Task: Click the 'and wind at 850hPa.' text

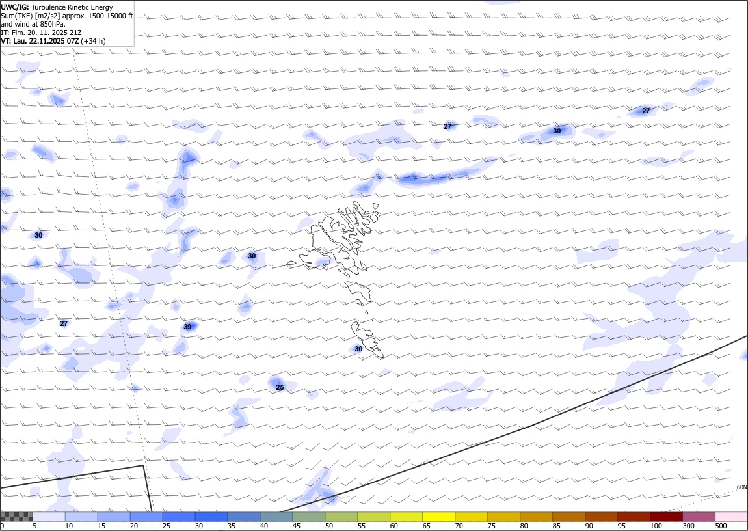Action: [33, 24]
